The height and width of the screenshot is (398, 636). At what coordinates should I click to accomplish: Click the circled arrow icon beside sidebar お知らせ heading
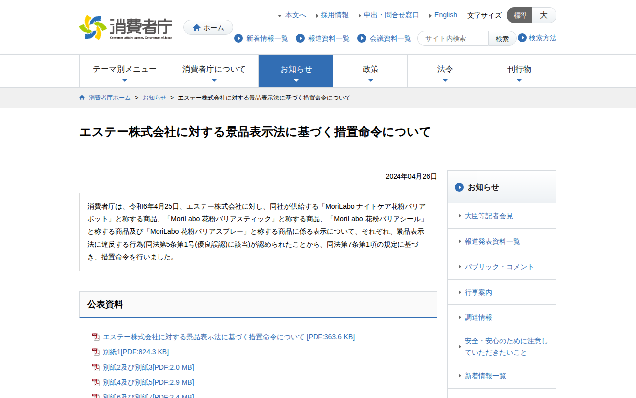[459, 187]
